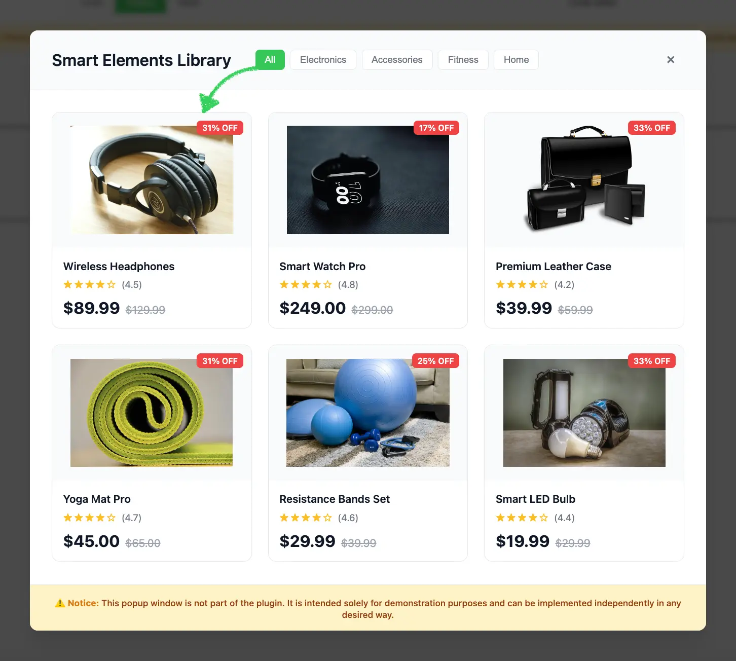
Task: Click the star rating for Smart LED Bulb
Action: [522, 518]
